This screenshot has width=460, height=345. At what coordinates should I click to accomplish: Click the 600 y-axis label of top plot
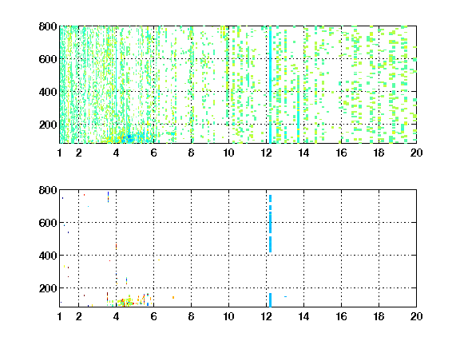pyautogui.click(x=48, y=59)
